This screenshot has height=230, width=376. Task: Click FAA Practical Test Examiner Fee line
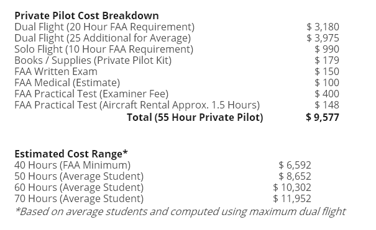pyautogui.click(x=91, y=94)
